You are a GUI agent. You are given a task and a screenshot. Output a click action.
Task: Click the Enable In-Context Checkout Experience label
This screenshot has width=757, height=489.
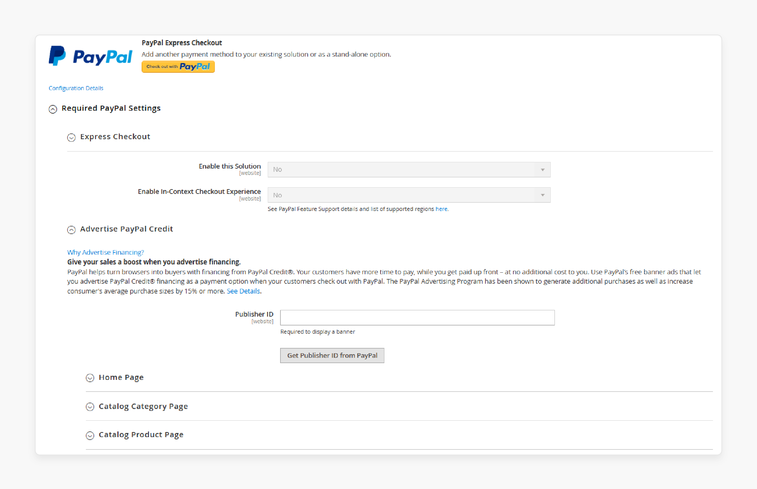click(x=199, y=191)
